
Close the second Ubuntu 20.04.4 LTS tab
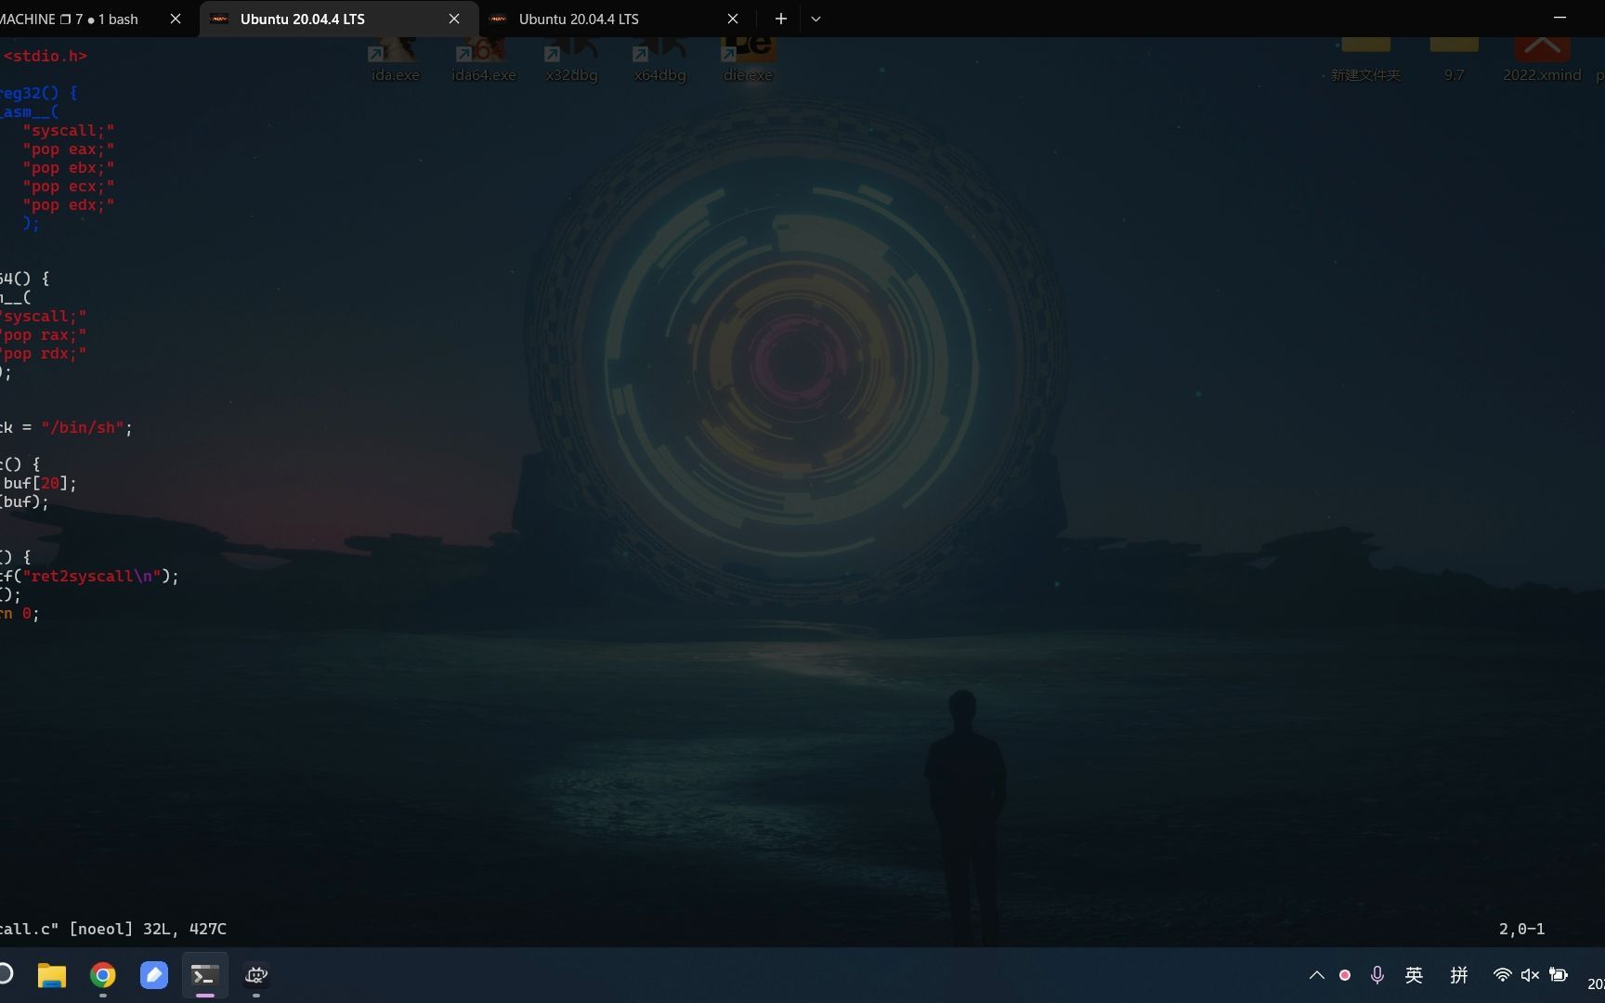733,19
